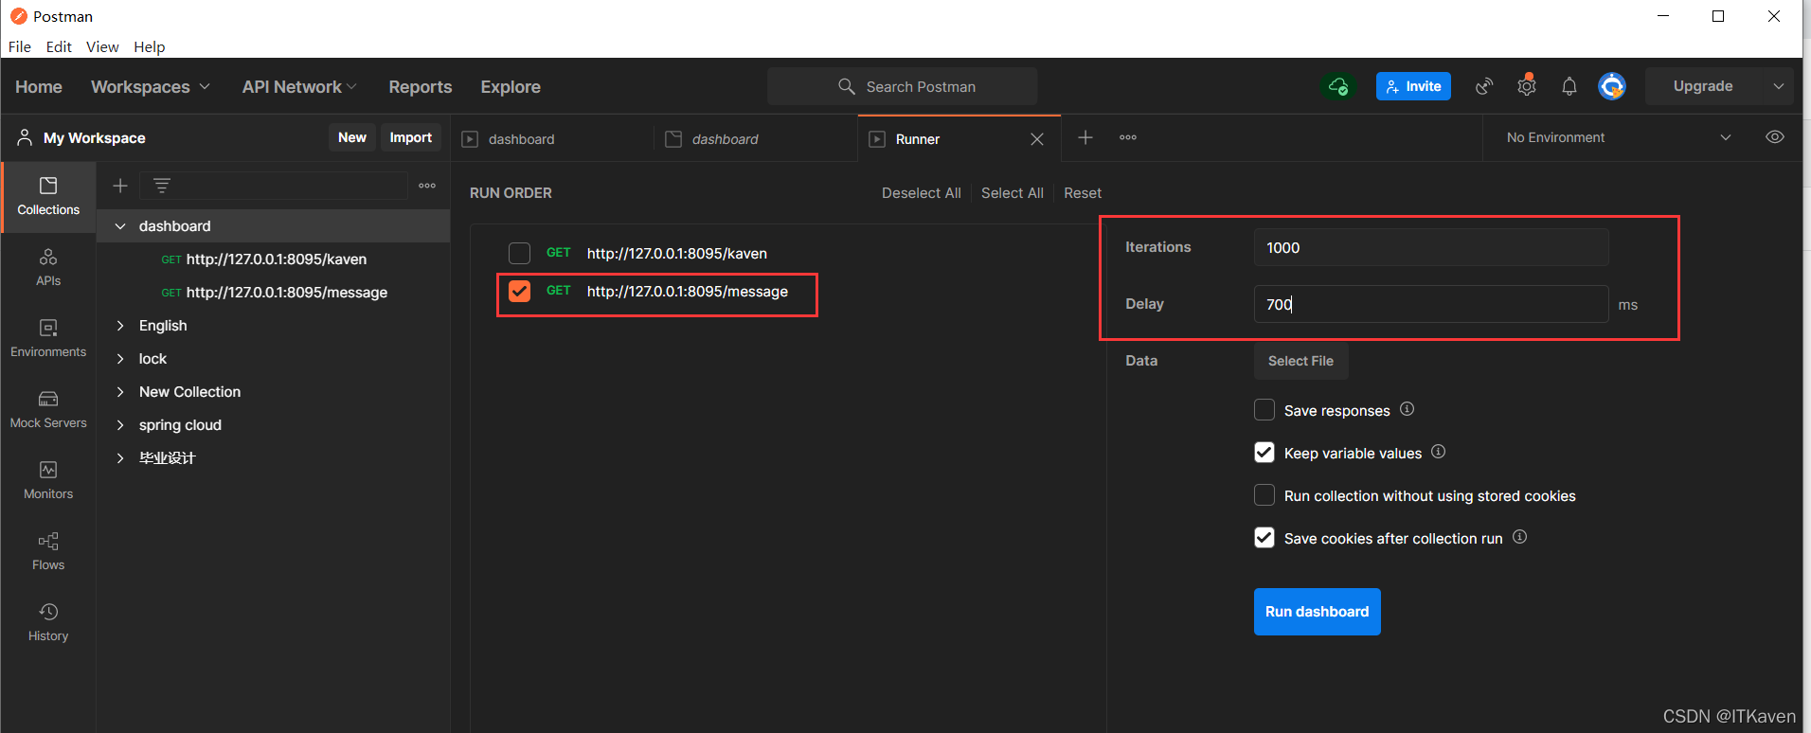Screen dimensions: 1811x733
Task: Open the Collections sidebar panel
Action: tap(48, 196)
